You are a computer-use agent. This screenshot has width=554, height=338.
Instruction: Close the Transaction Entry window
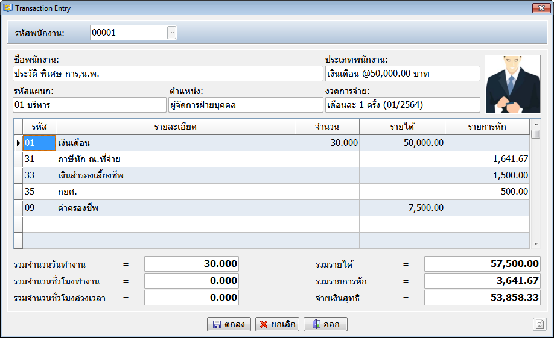540,8
